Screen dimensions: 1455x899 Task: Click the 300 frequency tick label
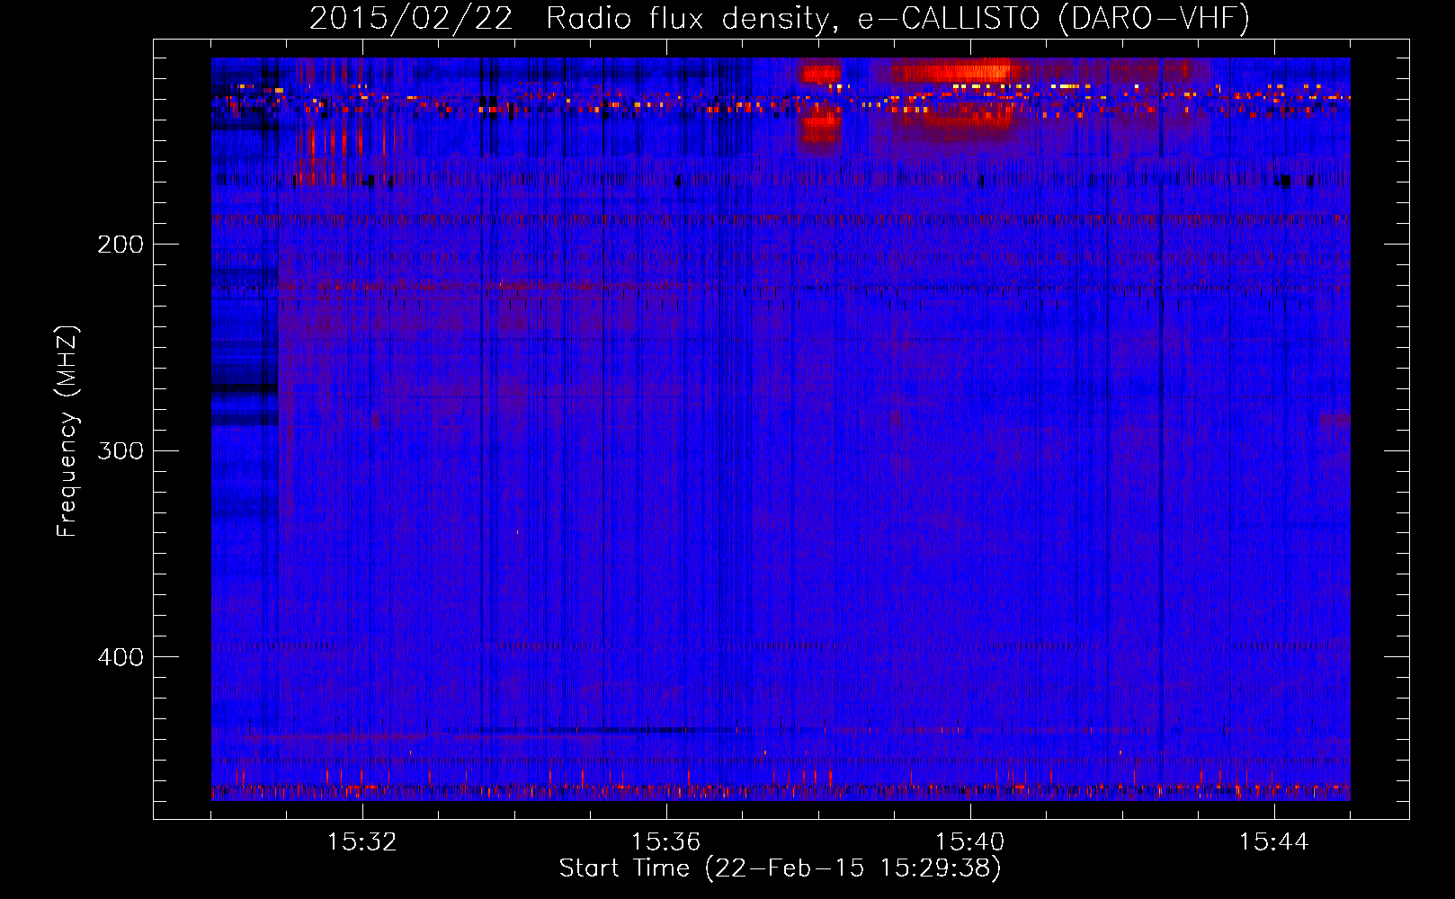[121, 450]
